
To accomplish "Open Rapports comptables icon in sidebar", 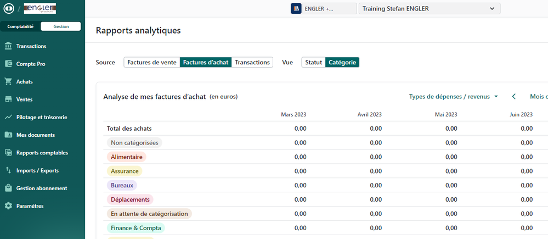I will tap(8, 153).
